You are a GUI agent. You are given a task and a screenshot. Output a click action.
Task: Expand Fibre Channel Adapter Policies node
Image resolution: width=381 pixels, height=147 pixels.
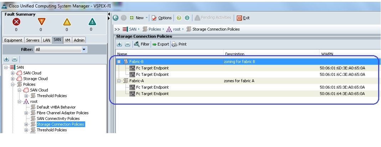pyautogui.click(x=26, y=113)
